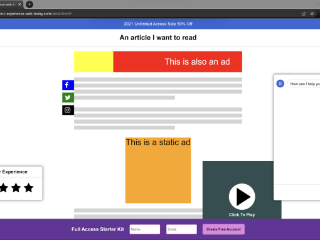Image resolution: width=320 pixels, height=240 pixels.
Task: Focus the Email input field
Action: coord(181,229)
